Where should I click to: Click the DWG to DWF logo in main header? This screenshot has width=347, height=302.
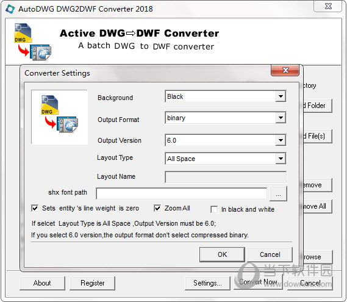pyautogui.click(x=33, y=42)
